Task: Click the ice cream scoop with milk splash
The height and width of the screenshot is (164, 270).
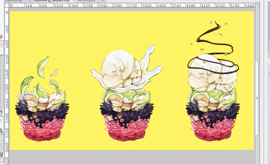Action: point(126,69)
